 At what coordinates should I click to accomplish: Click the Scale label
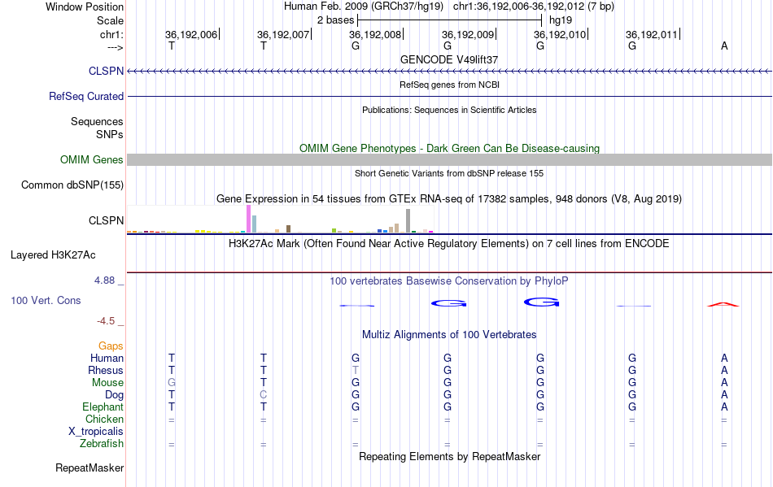[x=110, y=20]
